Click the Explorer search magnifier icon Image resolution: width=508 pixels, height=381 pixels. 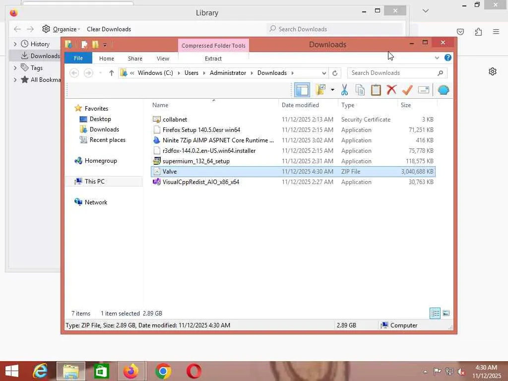pos(440,73)
